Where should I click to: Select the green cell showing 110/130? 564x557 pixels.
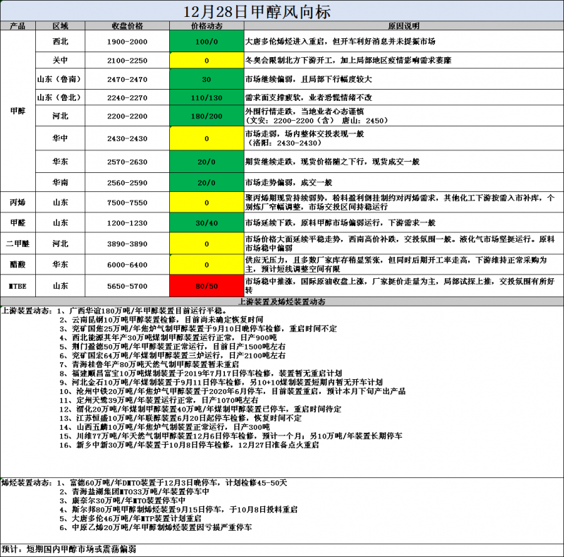207,97
